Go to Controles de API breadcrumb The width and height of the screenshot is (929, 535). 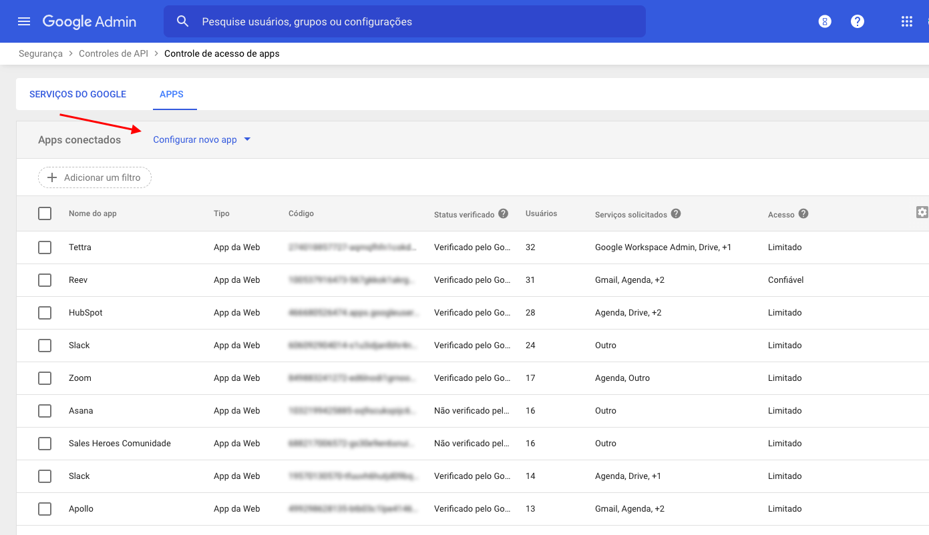point(114,53)
